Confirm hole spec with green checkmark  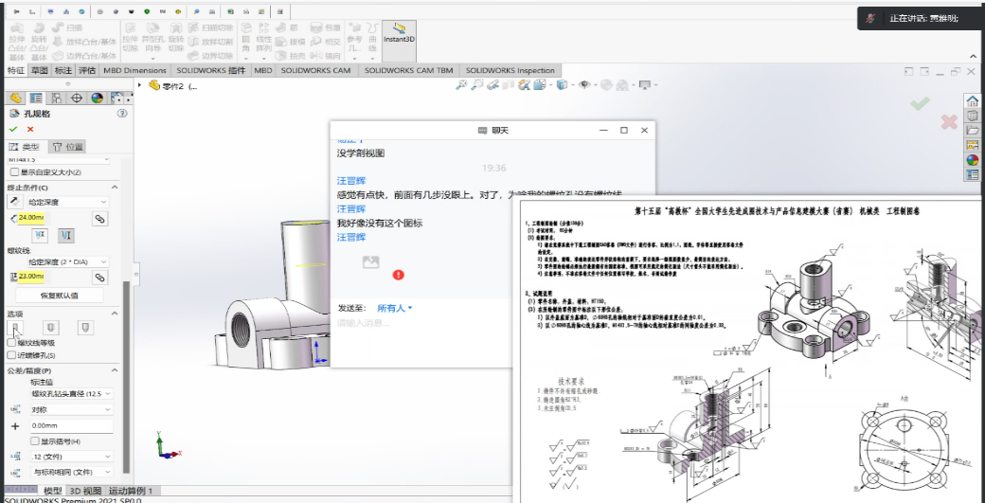(13, 130)
